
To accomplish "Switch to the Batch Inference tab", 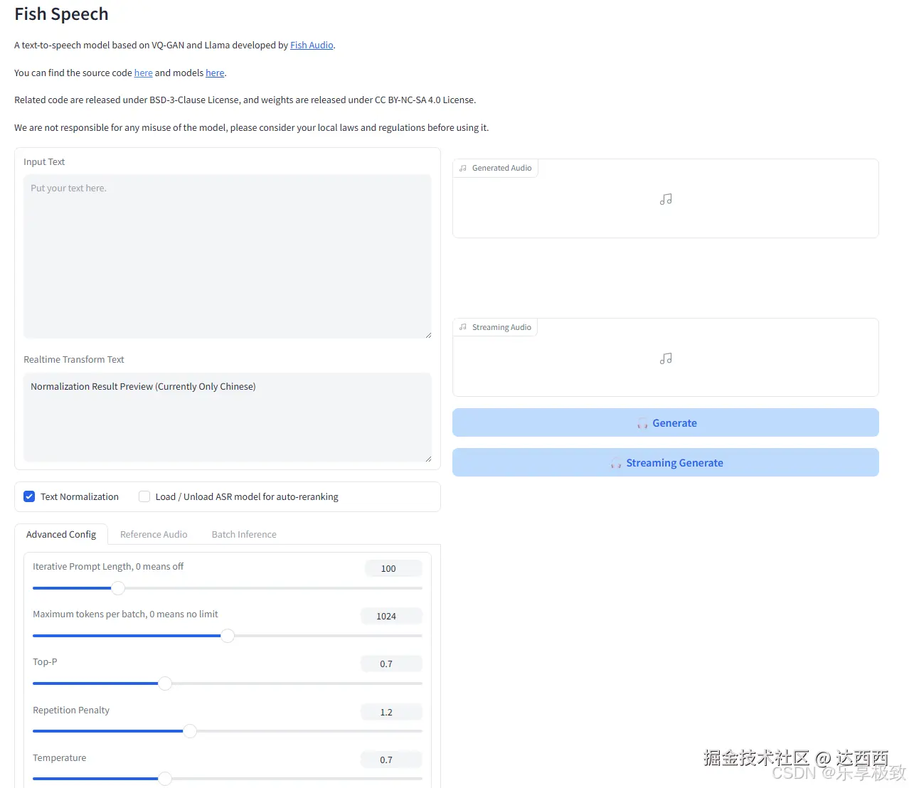I will [244, 534].
